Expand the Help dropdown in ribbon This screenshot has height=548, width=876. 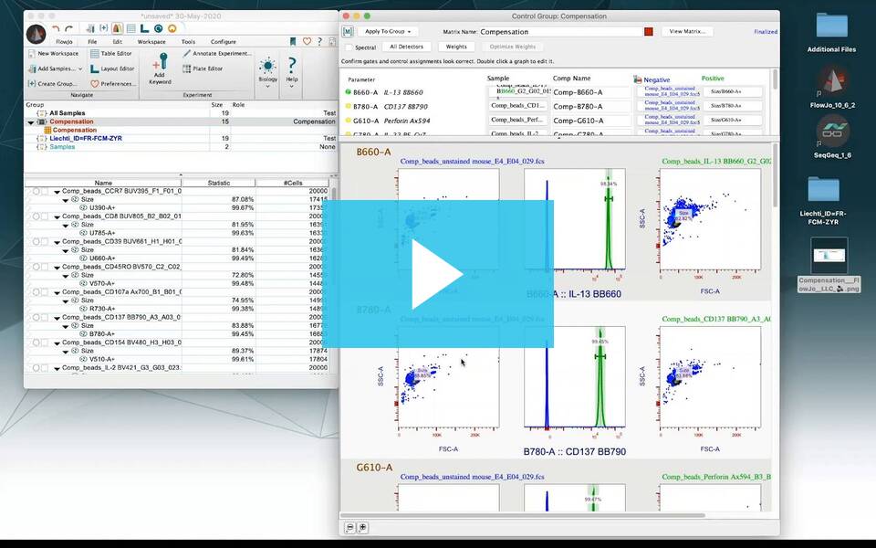[292, 86]
